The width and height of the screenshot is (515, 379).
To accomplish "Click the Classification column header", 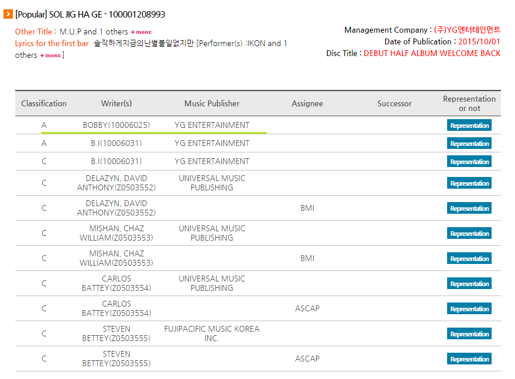I will [x=44, y=103].
